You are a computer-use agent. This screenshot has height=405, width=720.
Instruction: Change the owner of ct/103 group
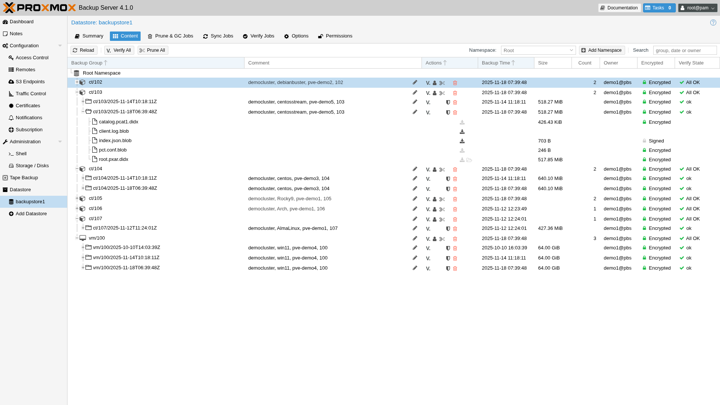(435, 93)
